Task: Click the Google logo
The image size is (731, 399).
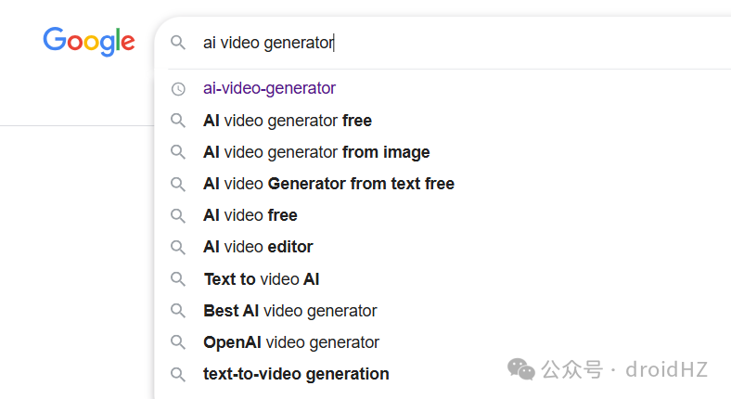Action: point(89,41)
